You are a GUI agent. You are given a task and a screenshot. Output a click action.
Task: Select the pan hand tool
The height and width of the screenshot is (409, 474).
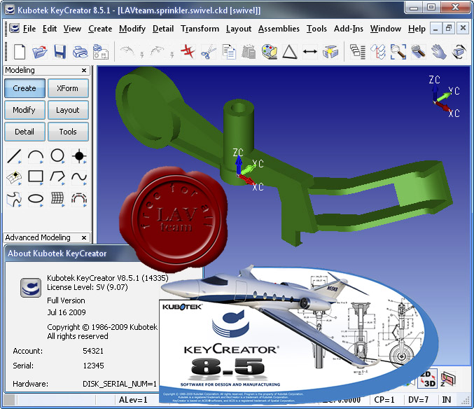click(439, 52)
